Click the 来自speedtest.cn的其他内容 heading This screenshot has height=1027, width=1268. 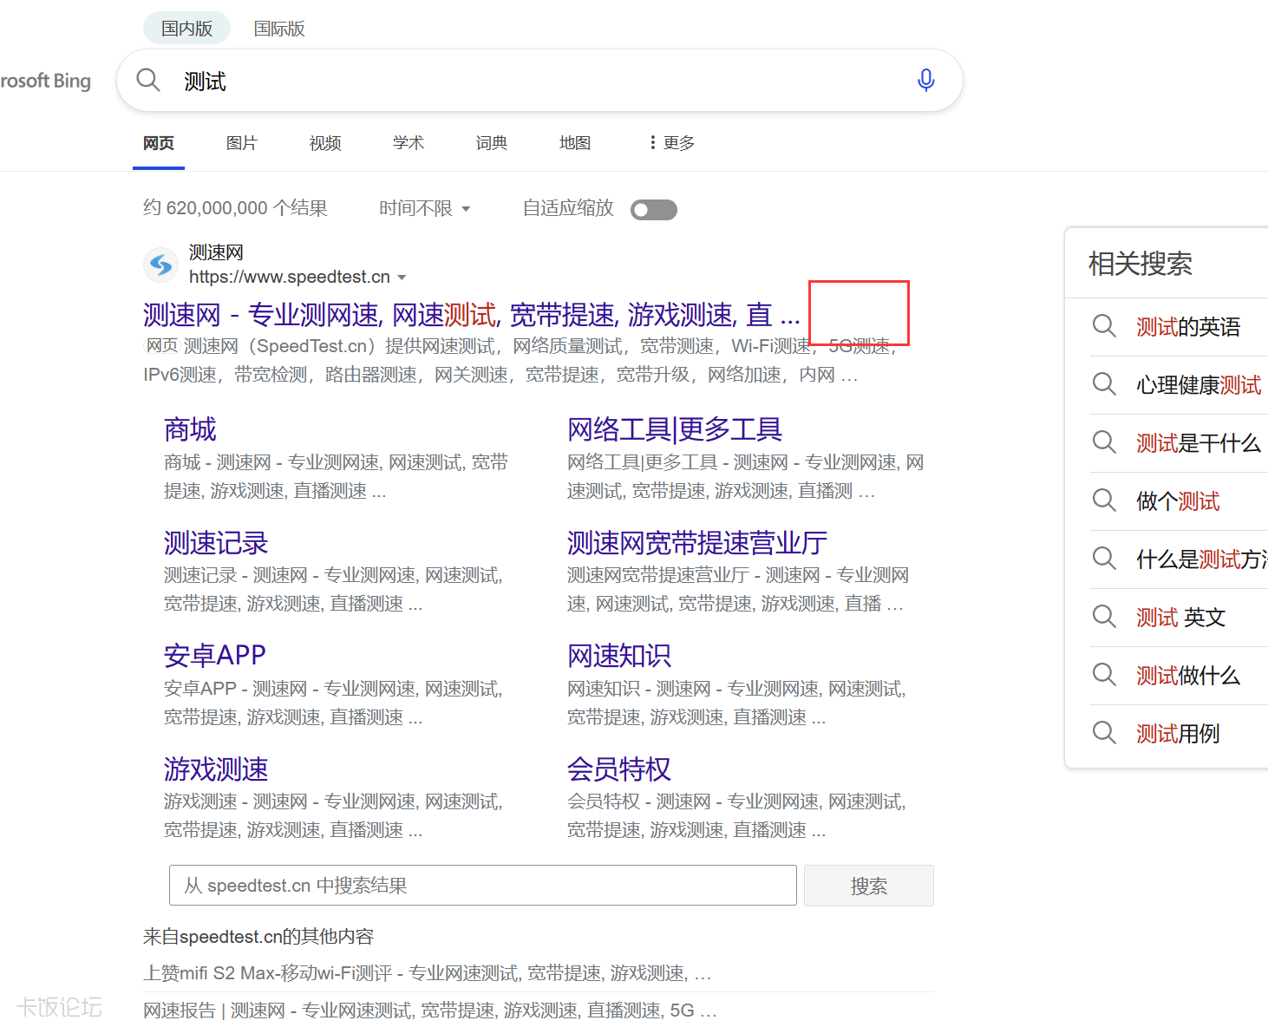click(258, 937)
